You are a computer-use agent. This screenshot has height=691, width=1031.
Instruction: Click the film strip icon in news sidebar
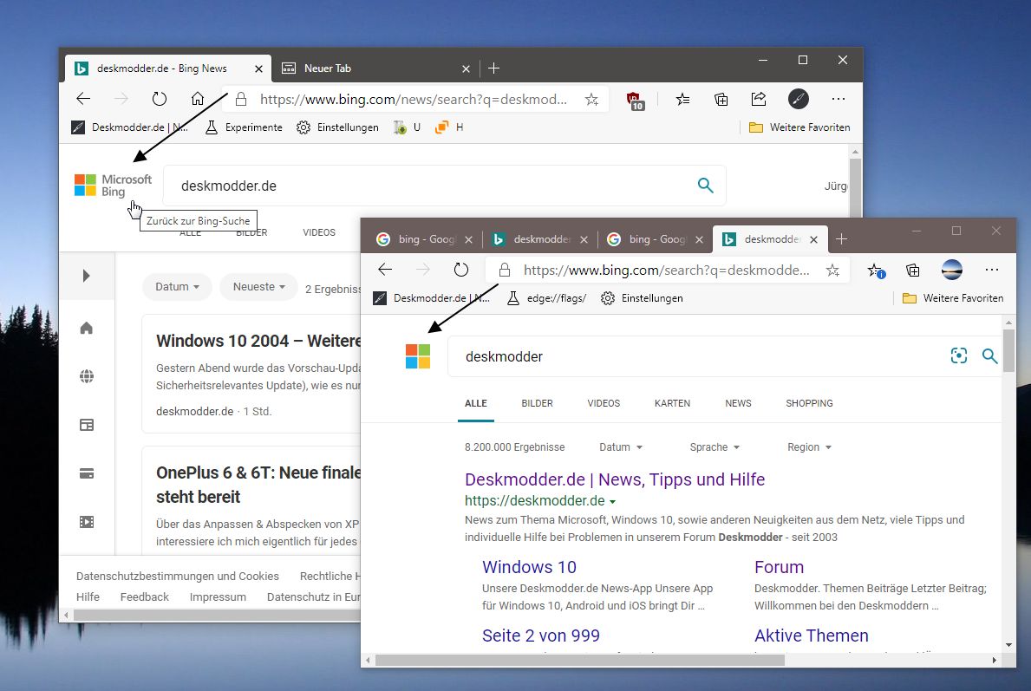pyautogui.click(x=86, y=522)
